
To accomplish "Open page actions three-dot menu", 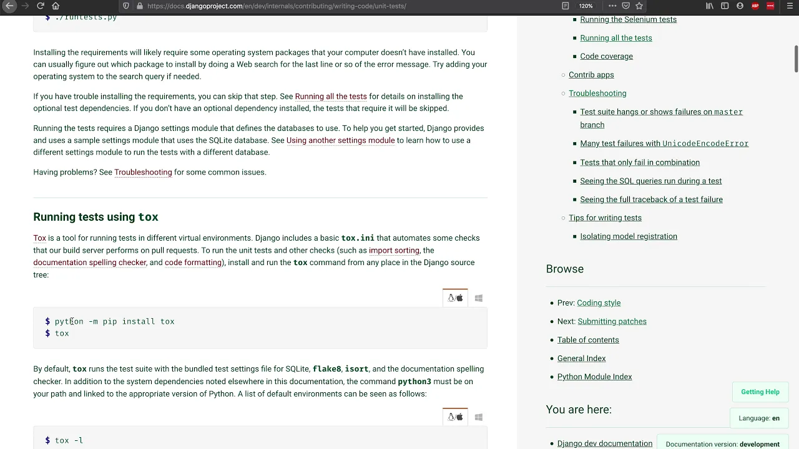I will [x=612, y=6].
